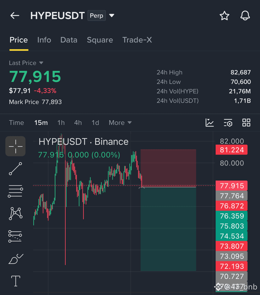Click the 82.000 axis scale value
The image size is (260, 295).
coord(232,141)
